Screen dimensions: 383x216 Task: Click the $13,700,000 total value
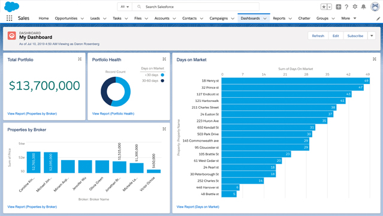click(44, 86)
